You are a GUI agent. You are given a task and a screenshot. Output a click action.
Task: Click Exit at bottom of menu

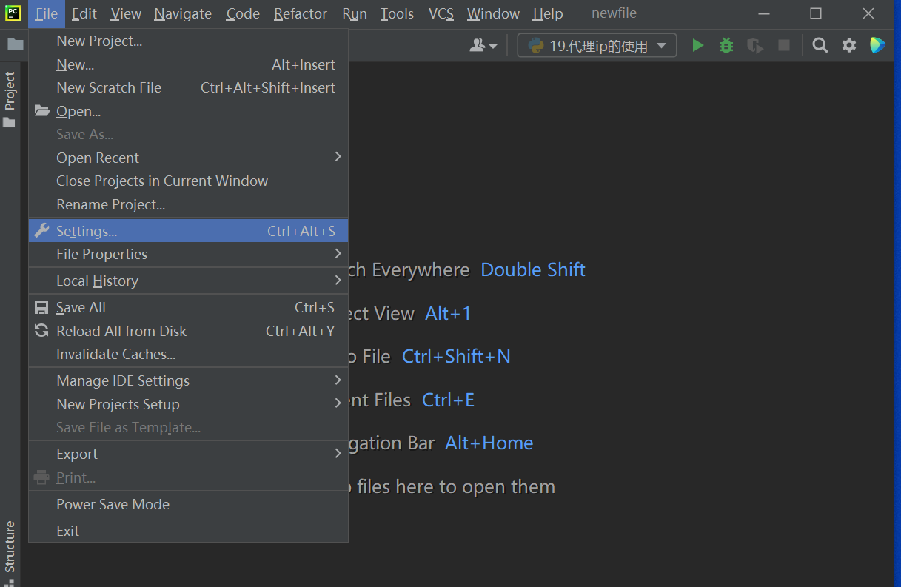(x=67, y=531)
